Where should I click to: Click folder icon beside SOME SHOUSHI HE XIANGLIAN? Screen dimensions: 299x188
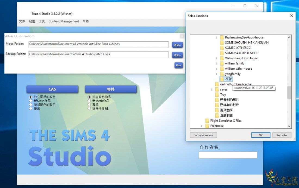coord(222,42)
